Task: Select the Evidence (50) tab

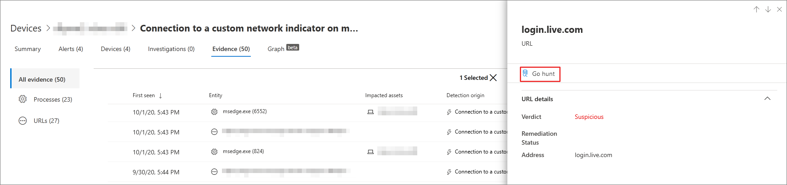Action: pyautogui.click(x=231, y=49)
